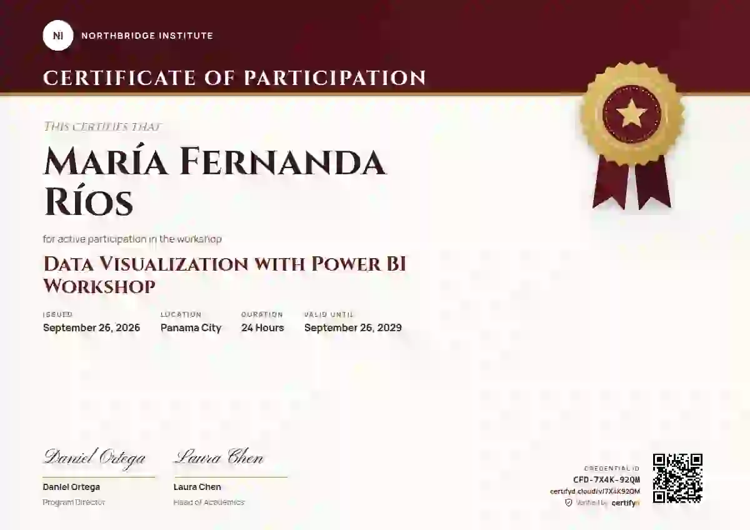This screenshot has height=530, width=750.
Task: Click 'for active participation in the workshop' text
Action: point(132,239)
